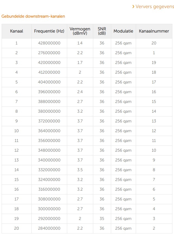Click the frequency 284000000 in the last row

coord(49,228)
